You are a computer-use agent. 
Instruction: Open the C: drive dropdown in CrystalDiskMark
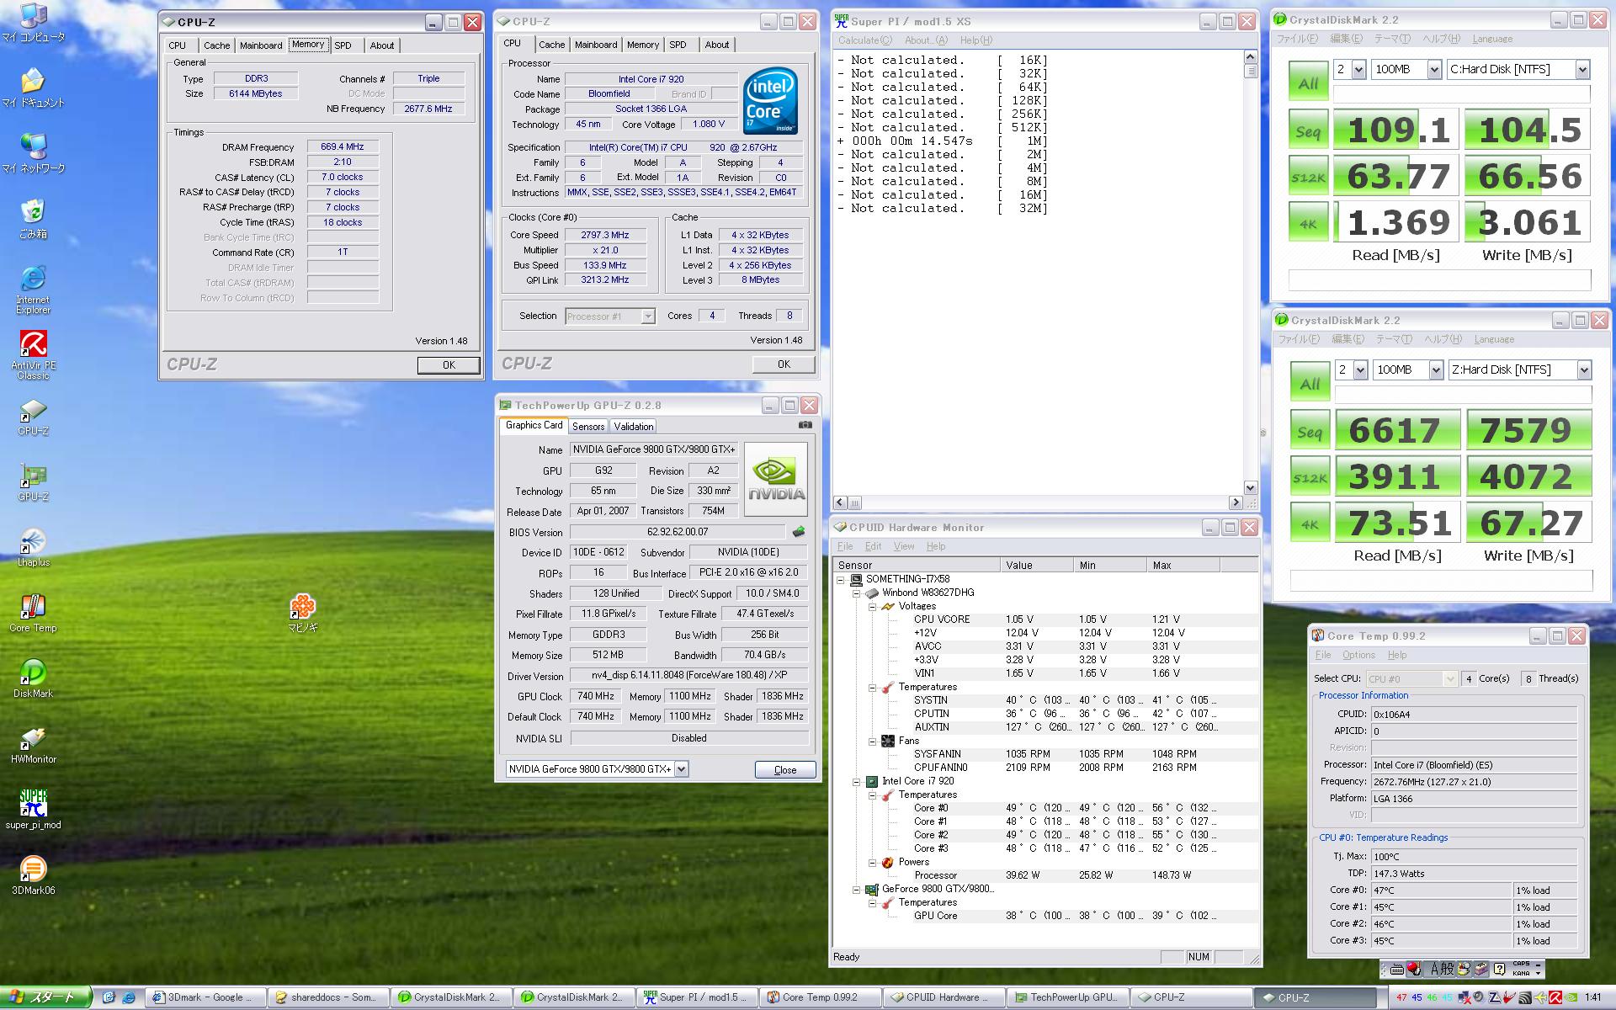tap(1582, 70)
